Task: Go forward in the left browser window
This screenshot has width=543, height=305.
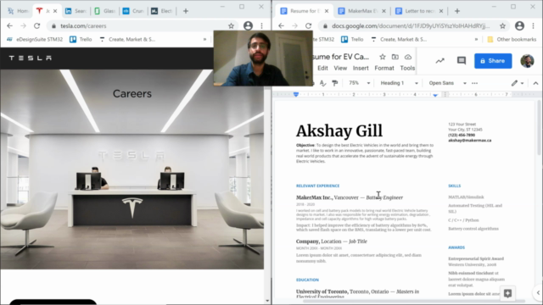Action: tap(23, 26)
